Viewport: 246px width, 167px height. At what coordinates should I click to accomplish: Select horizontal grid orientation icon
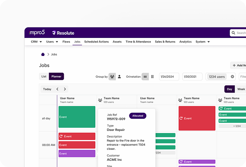(x=145, y=77)
